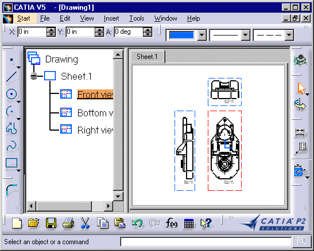This screenshot has height=251, width=314.
Task: Open the Start menu
Action: click(24, 18)
